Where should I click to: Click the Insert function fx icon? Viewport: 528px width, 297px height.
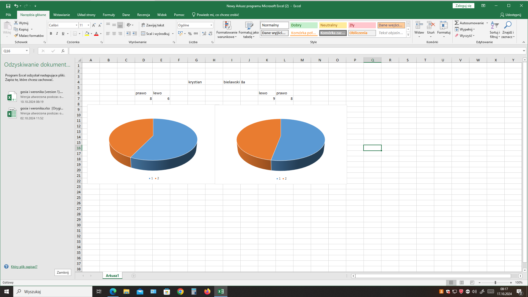[x=63, y=51]
